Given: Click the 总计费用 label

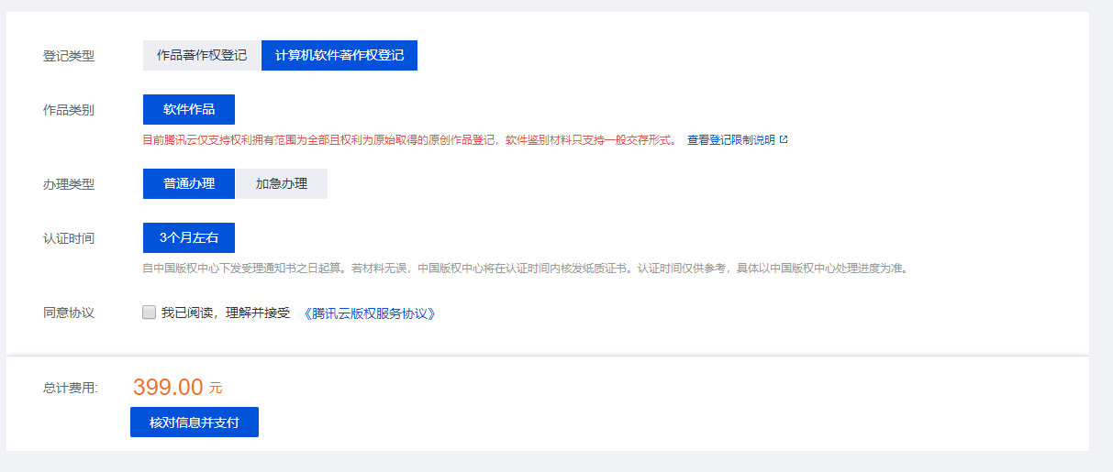Looking at the screenshot, I should (71, 388).
